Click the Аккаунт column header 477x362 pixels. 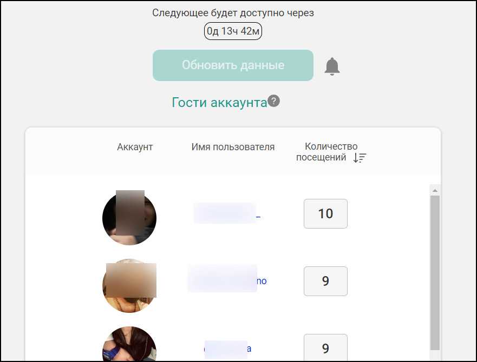pos(135,147)
